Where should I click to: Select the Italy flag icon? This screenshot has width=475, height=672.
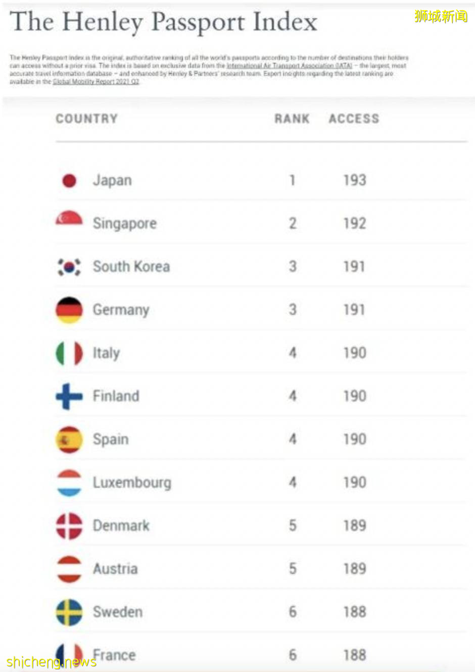(x=69, y=353)
